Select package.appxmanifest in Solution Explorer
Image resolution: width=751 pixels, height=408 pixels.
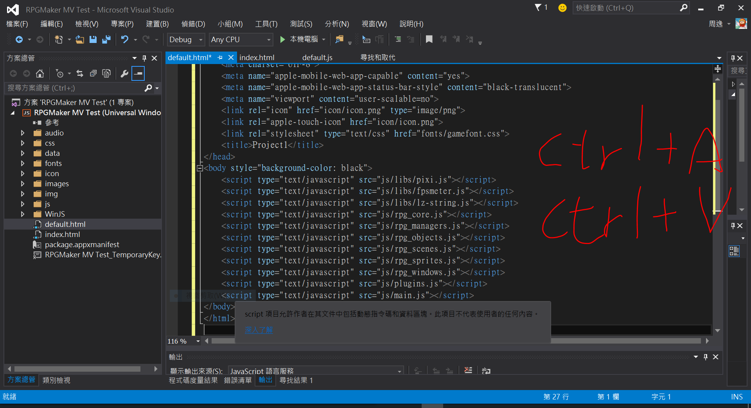(x=82, y=245)
